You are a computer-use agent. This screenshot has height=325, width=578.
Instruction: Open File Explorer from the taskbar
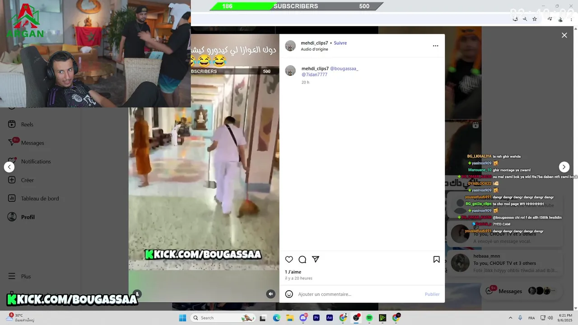pyautogui.click(x=289, y=318)
